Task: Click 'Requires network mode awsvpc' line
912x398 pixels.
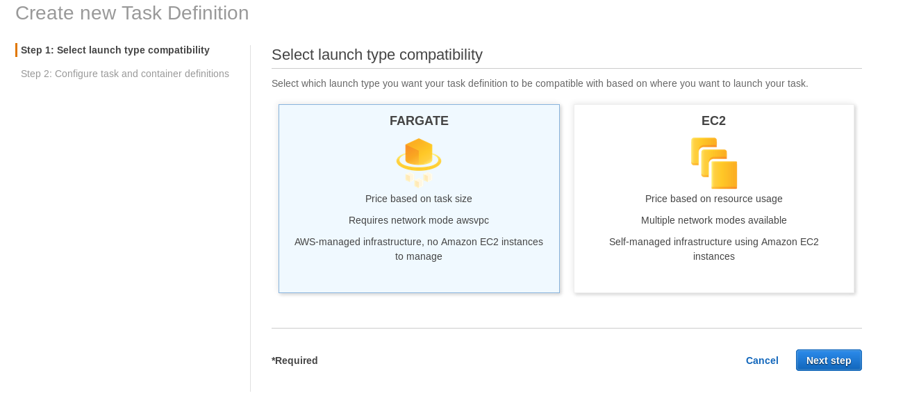Action: click(x=419, y=220)
